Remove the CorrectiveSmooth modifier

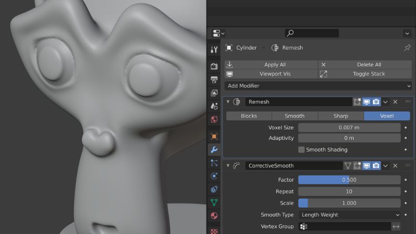(x=395, y=166)
